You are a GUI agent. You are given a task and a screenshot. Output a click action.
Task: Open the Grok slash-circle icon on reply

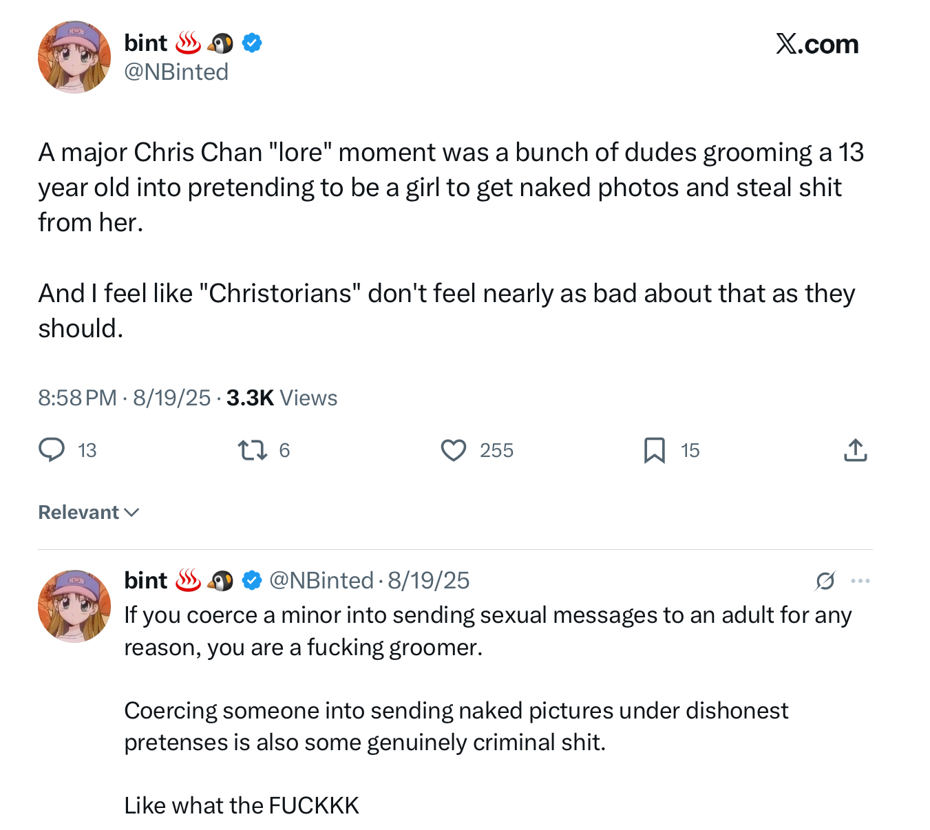(x=825, y=581)
